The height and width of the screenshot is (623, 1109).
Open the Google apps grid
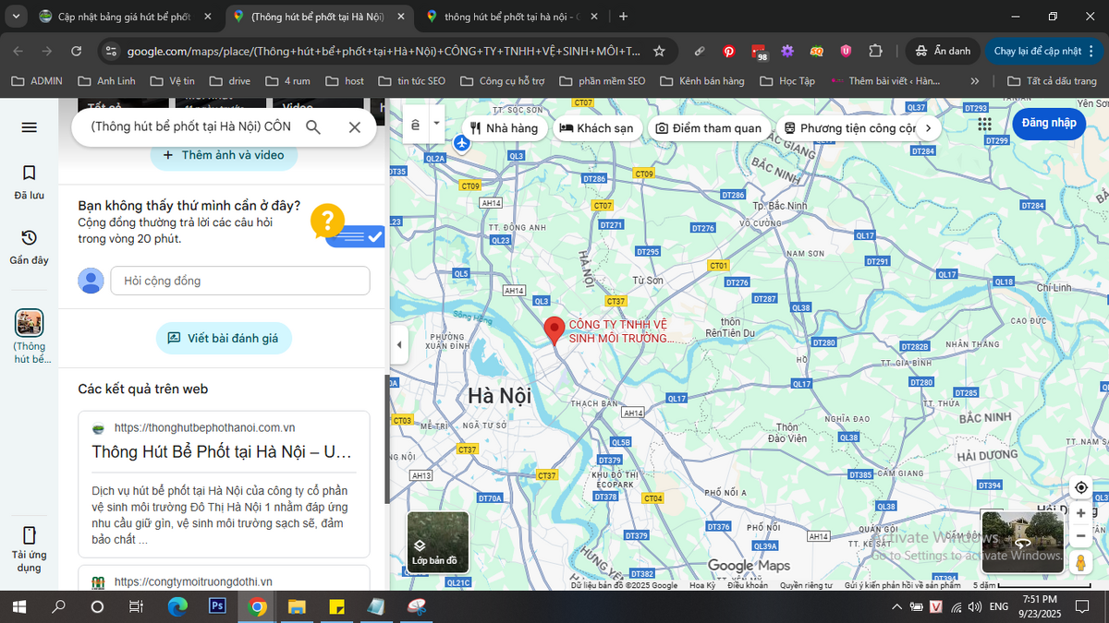click(x=984, y=124)
